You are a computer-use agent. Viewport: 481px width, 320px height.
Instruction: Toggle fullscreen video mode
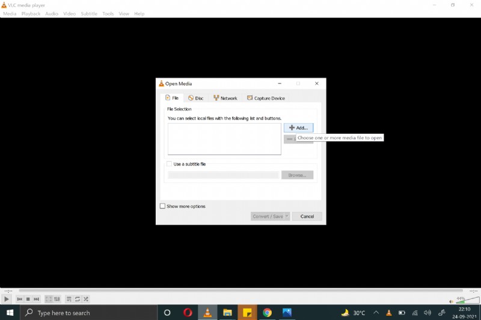[49, 299]
